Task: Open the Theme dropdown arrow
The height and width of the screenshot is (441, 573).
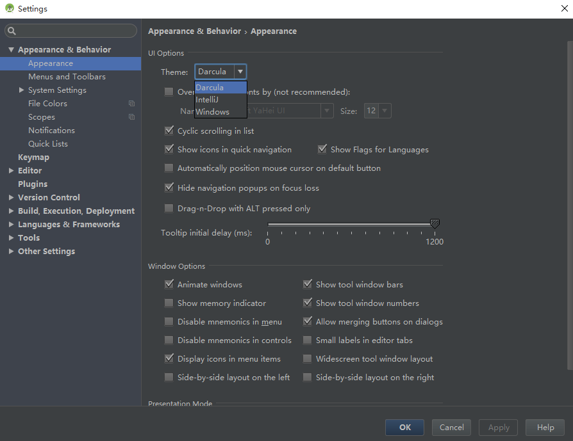Action: point(240,72)
